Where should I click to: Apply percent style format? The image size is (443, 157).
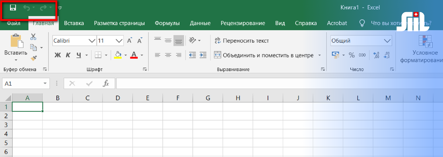click(x=351, y=55)
